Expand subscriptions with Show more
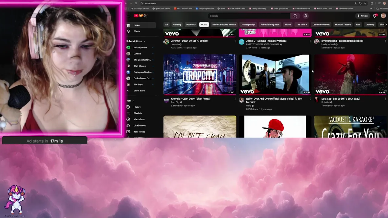The image size is (388, 218). [x=141, y=91]
